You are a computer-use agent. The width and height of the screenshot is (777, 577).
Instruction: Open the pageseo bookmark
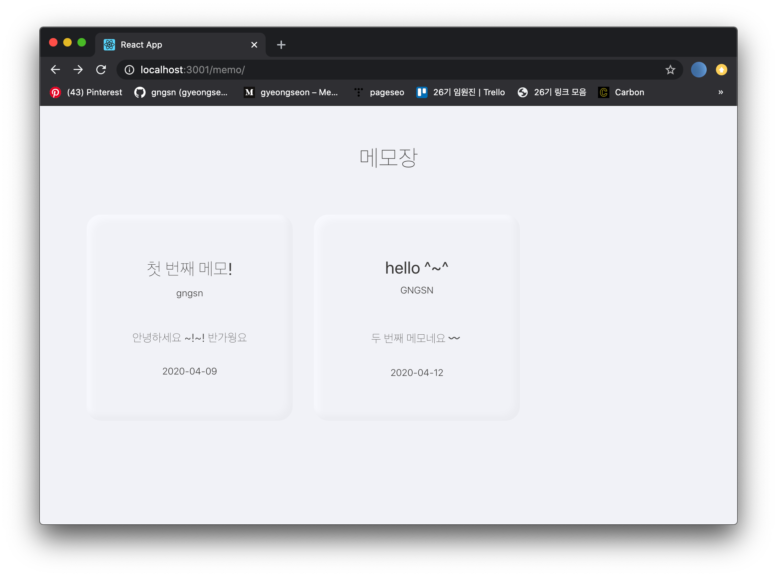point(379,92)
